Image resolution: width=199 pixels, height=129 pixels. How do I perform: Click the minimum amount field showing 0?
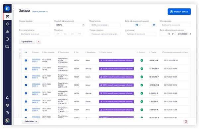(166, 34)
